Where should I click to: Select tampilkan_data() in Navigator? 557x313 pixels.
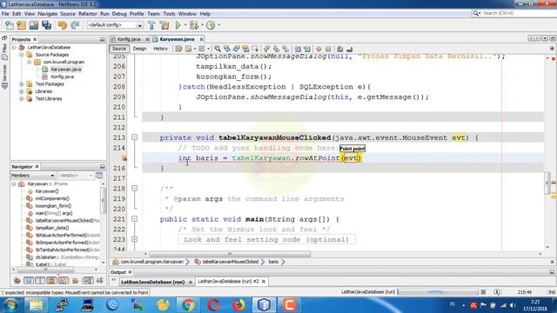(x=52, y=228)
